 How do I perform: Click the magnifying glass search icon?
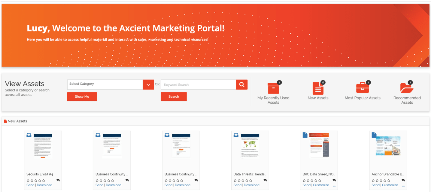(242, 85)
